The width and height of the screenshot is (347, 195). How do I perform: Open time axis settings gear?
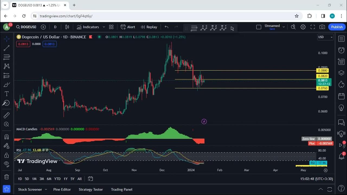[x=326, y=170]
